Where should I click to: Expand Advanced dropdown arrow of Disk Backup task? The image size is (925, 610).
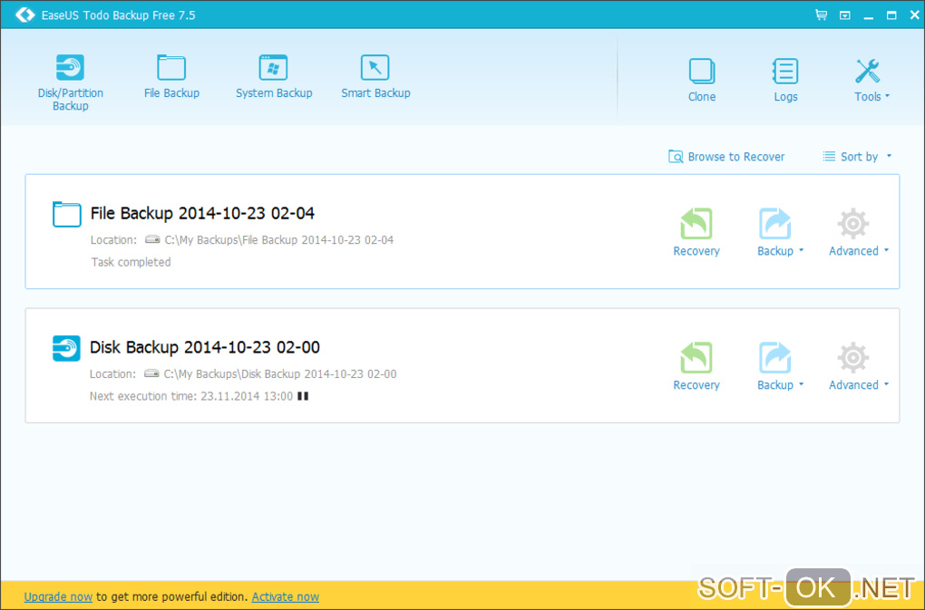pyautogui.click(x=885, y=384)
